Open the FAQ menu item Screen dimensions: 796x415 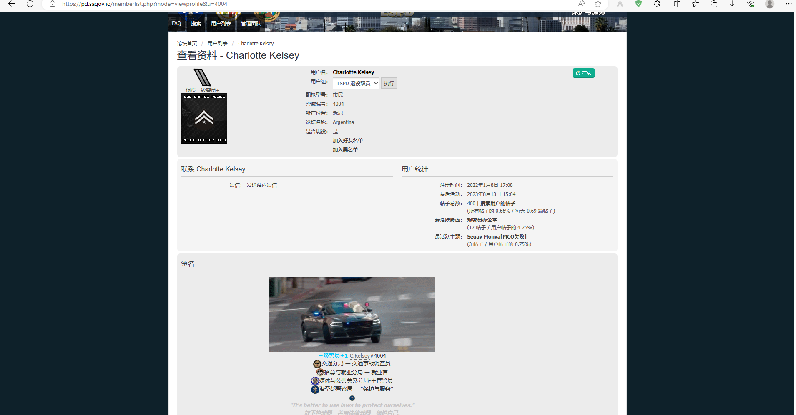(176, 23)
